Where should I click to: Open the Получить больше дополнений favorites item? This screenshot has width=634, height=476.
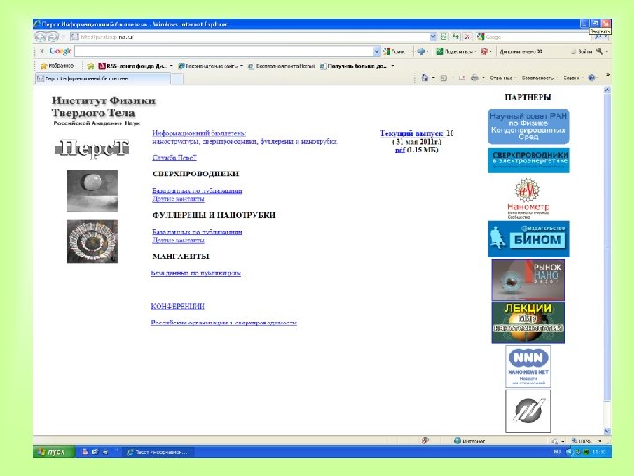[x=357, y=65]
